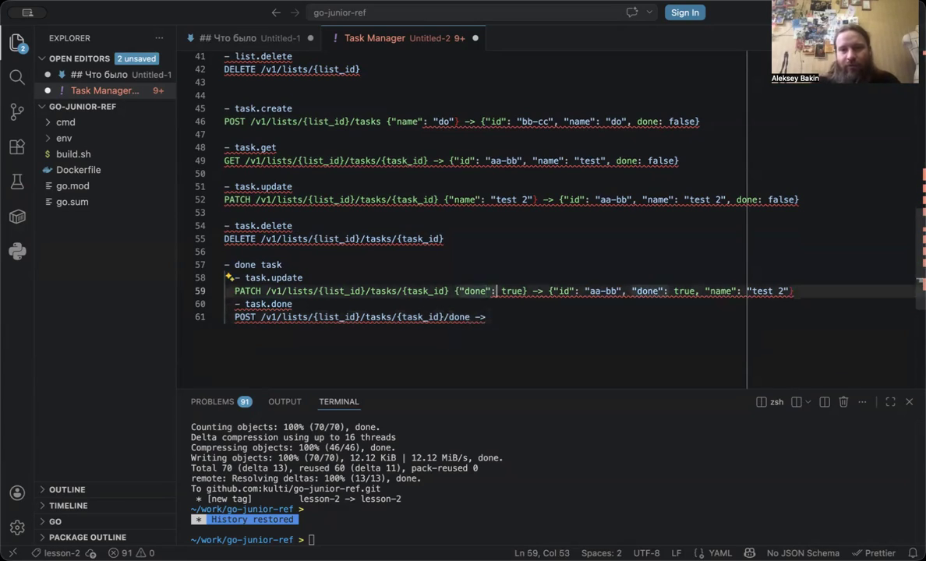Screen dimensions: 926x561
Task: Click the Prettier status bar item
Action: pyautogui.click(x=874, y=553)
